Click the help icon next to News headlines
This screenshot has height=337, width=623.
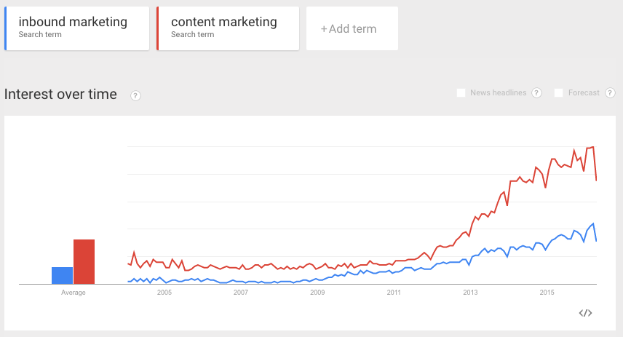click(x=537, y=93)
